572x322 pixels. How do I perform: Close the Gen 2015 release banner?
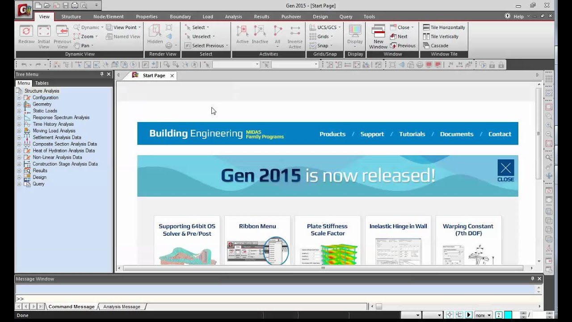pos(506,171)
